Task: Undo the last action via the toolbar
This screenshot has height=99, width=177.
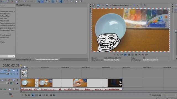Action: click(25, 1)
